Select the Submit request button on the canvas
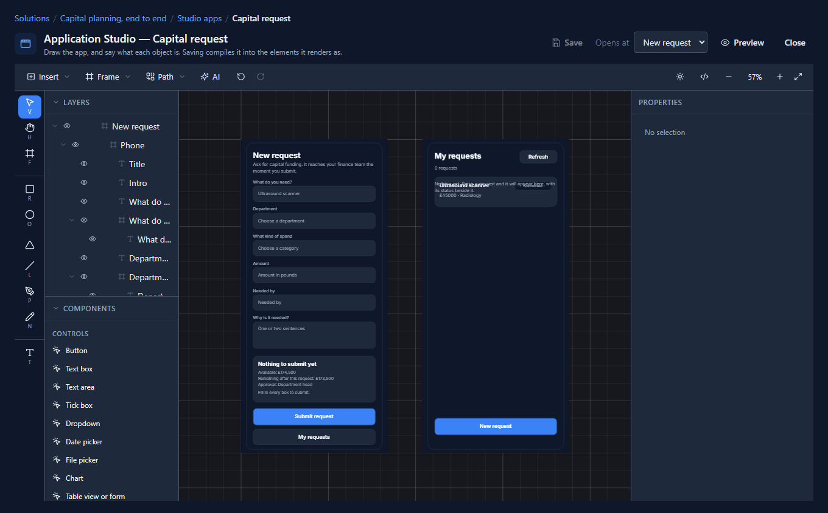 pos(314,416)
